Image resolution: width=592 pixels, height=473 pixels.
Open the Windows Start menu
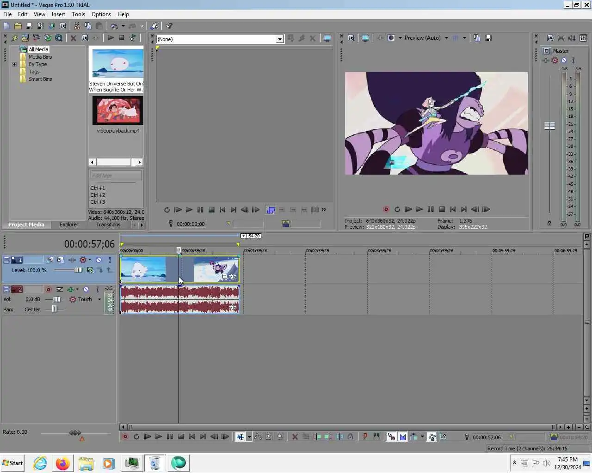12,463
